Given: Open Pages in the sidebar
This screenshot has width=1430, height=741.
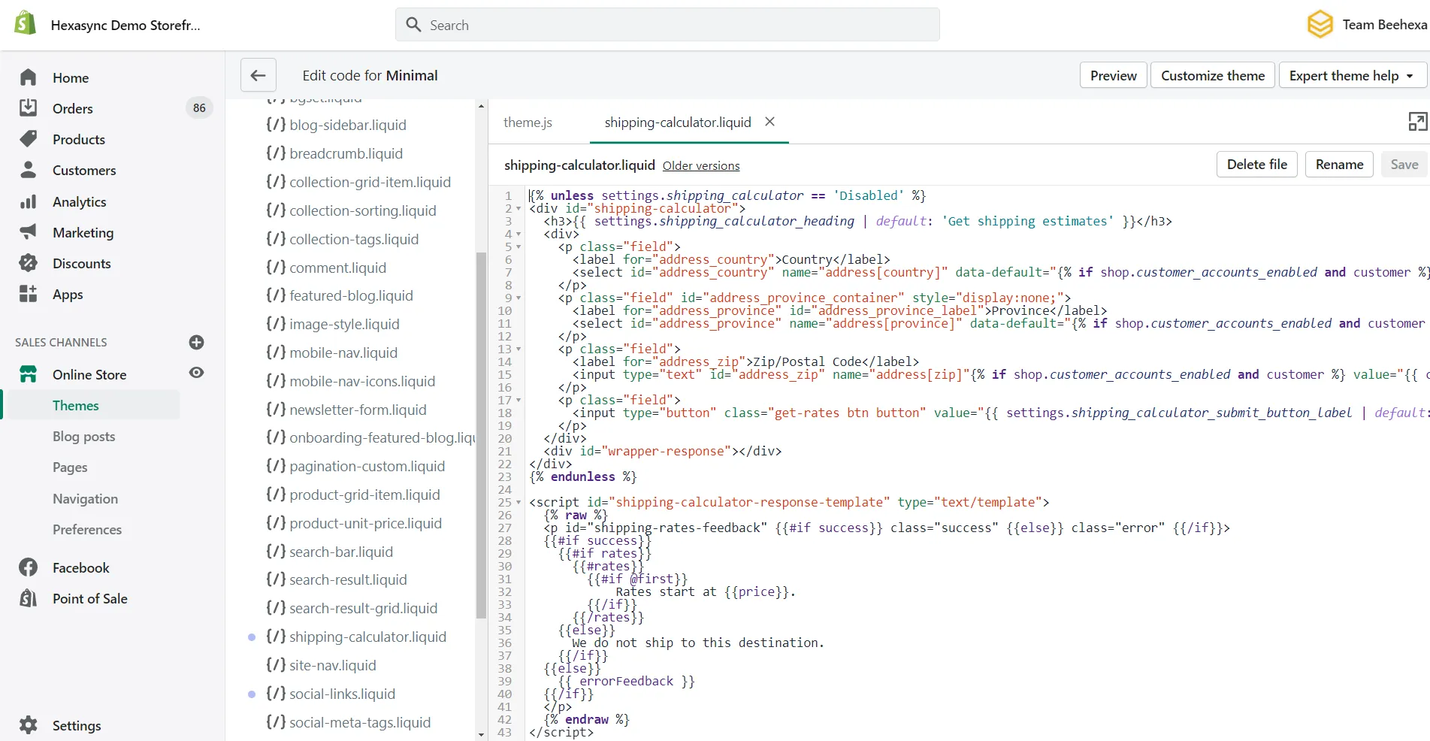Looking at the screenshot, I should point(70,467).
